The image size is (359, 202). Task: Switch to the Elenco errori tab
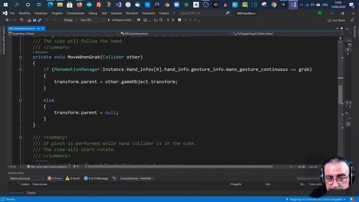point(16,193)
